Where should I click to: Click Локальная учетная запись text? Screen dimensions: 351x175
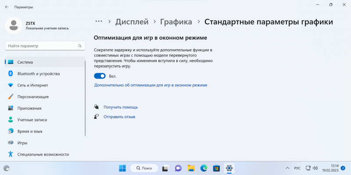(x=47, y=29)
